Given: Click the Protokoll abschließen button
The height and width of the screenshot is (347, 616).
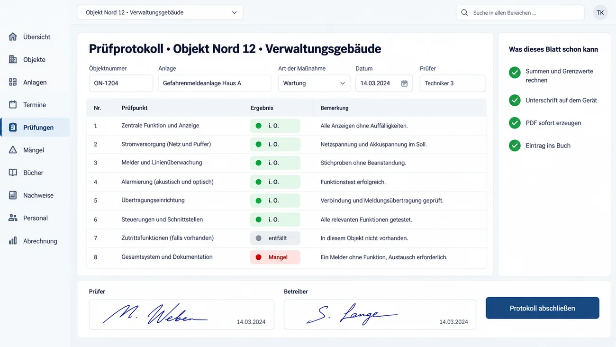Looking at the screenshot, I should click(542, 308).
